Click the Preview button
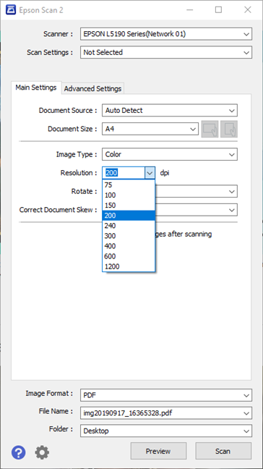The height and width of the screenshot is (469, 263). pyautogui.click(x=158, y=451)
